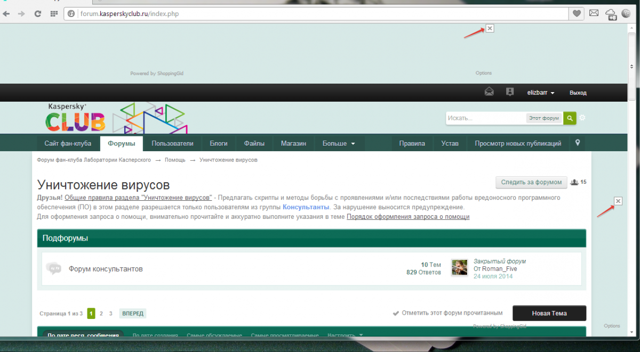Viewport: 640px width, 352px height.
Task: Open Форум консультантов subforum
Action: pos(106,269)
